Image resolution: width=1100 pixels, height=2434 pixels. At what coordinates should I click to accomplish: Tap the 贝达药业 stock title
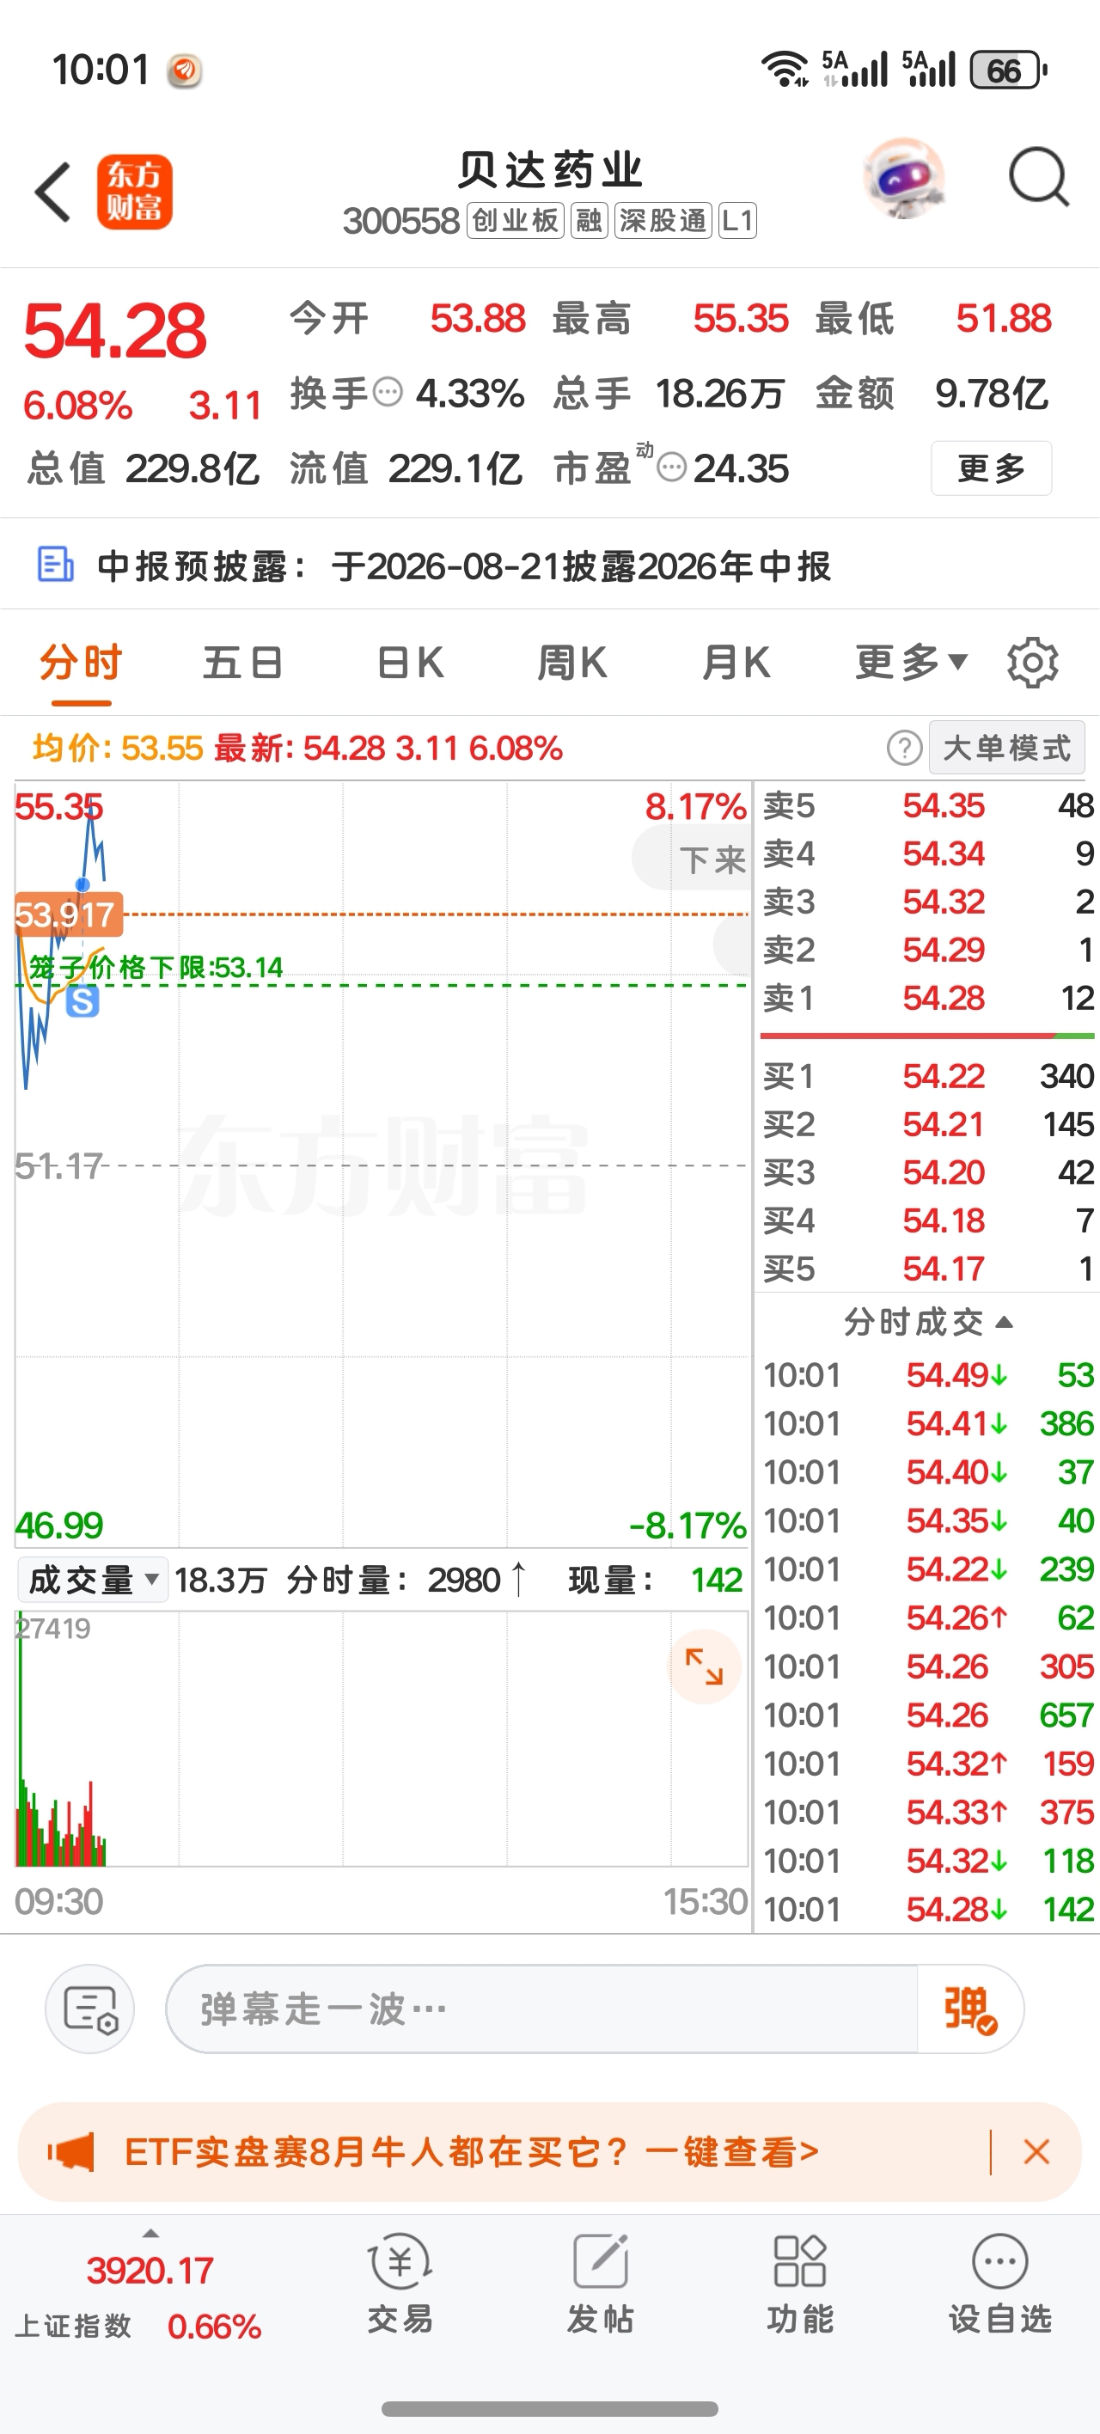(x=550, y=170)
